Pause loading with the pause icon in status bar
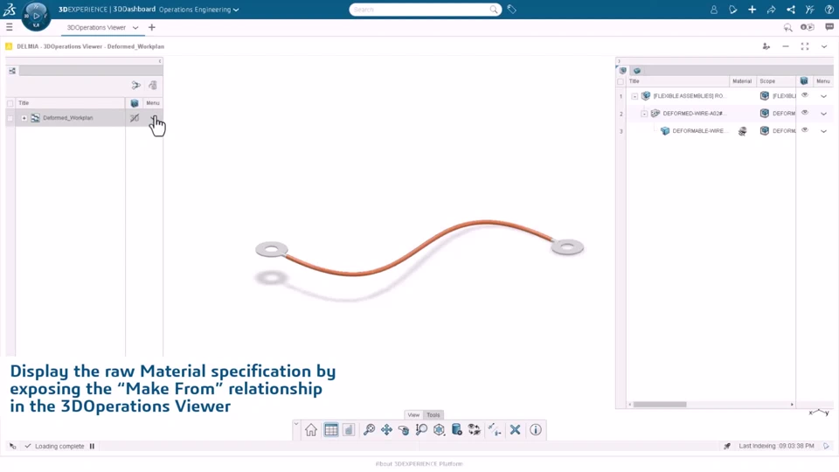839x472 pixels. [x=92, y=446]
